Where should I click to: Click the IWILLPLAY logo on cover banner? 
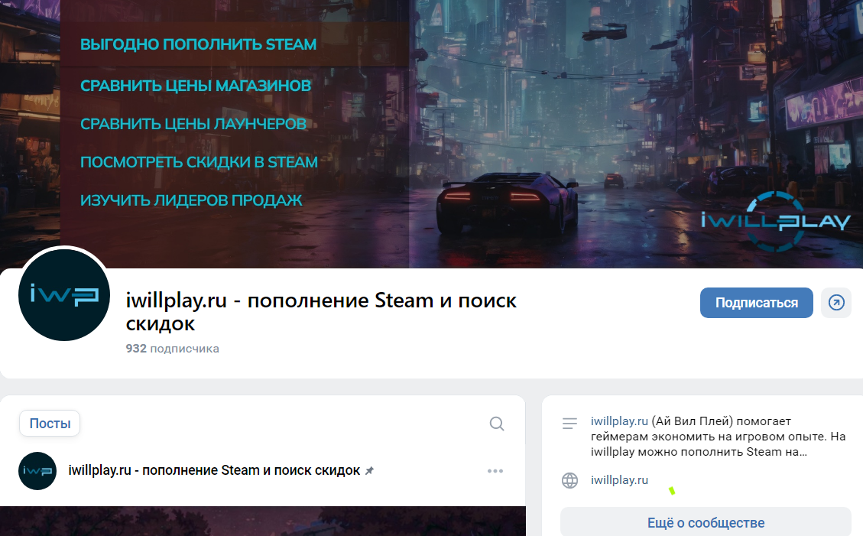pyautogui.click(x=776, y=221)
